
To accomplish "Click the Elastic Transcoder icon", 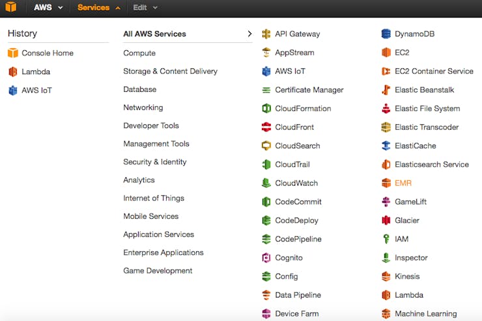I will coord(386,127).
